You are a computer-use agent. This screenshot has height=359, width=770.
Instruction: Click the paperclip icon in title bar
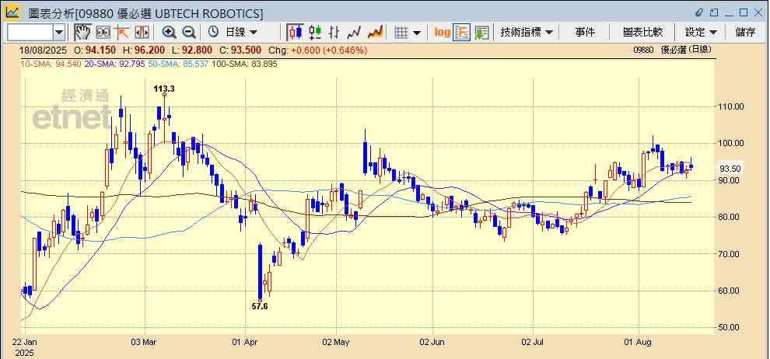(x=700, y=12)
